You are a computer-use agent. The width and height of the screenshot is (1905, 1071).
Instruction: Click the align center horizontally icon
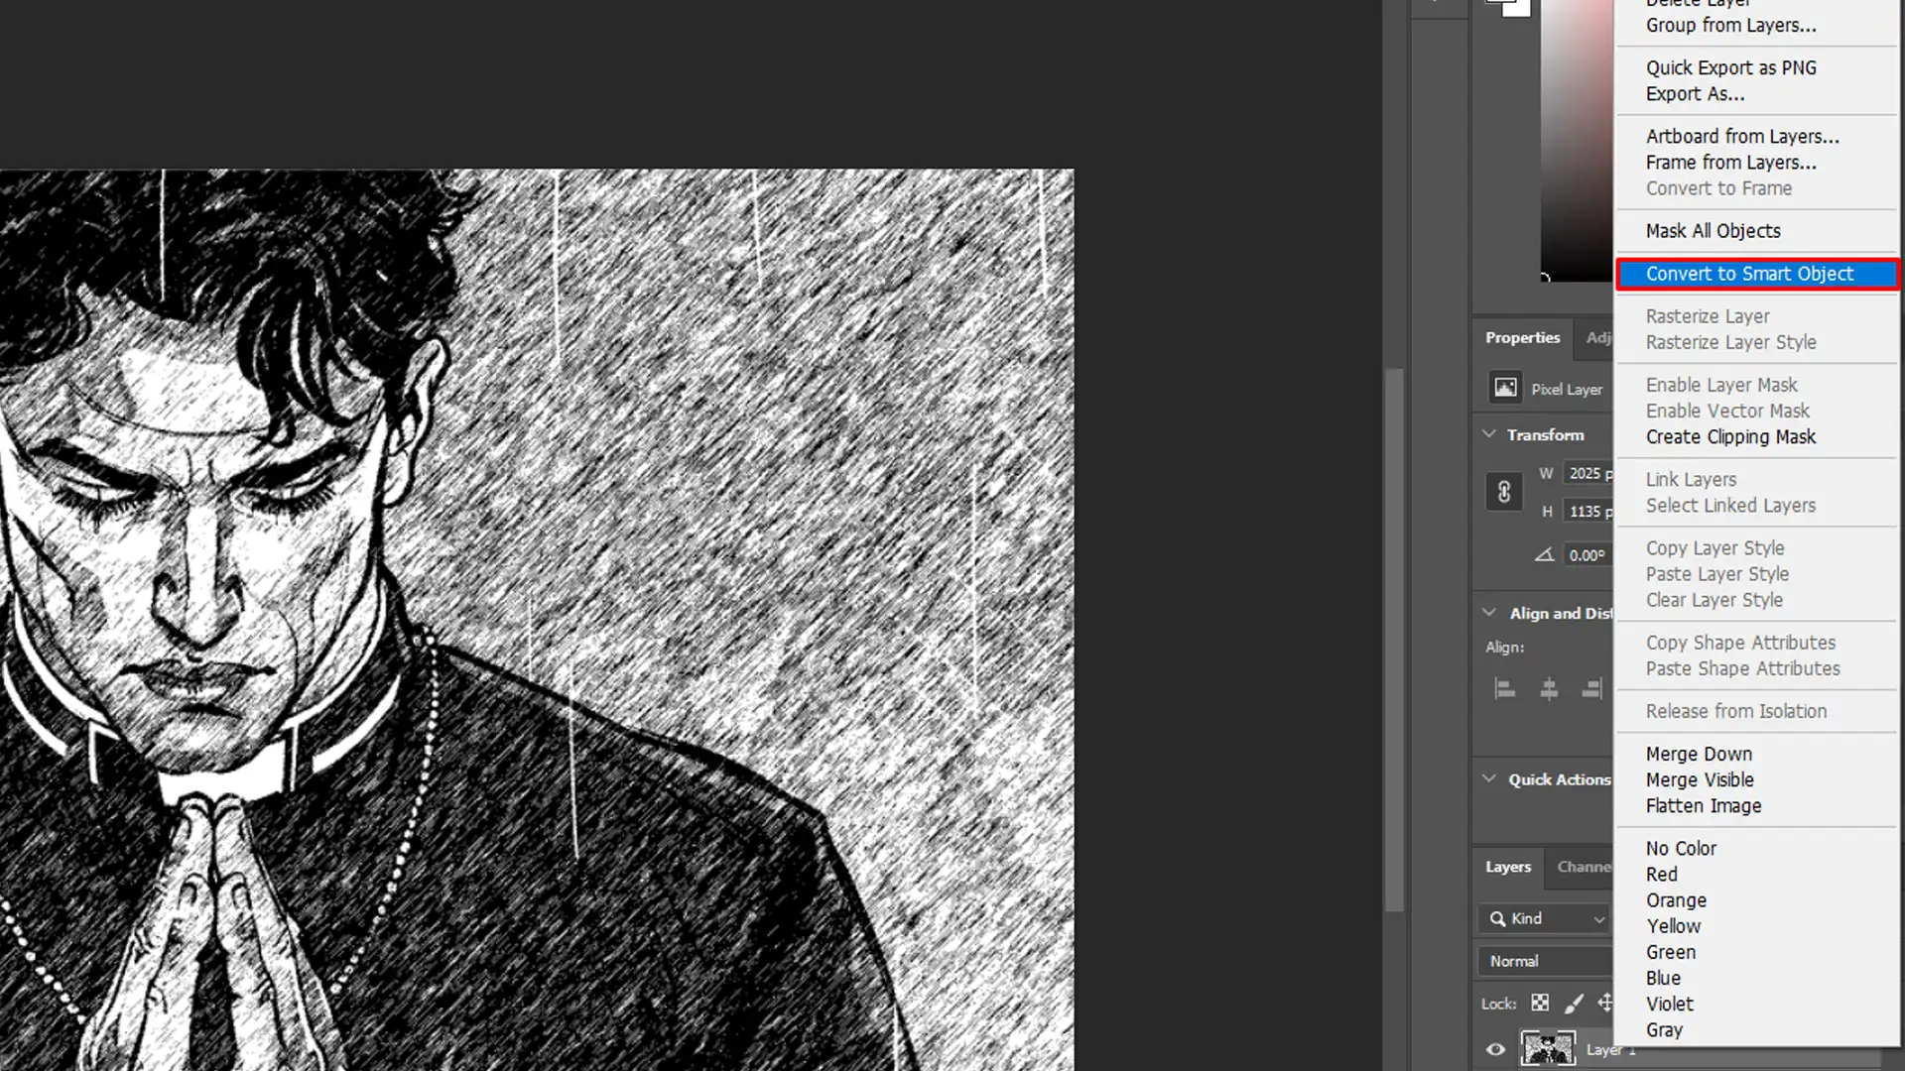1549,688
